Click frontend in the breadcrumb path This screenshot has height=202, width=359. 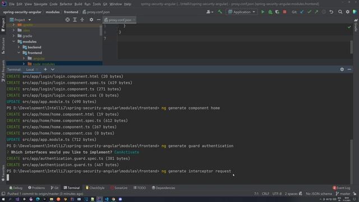71,12
